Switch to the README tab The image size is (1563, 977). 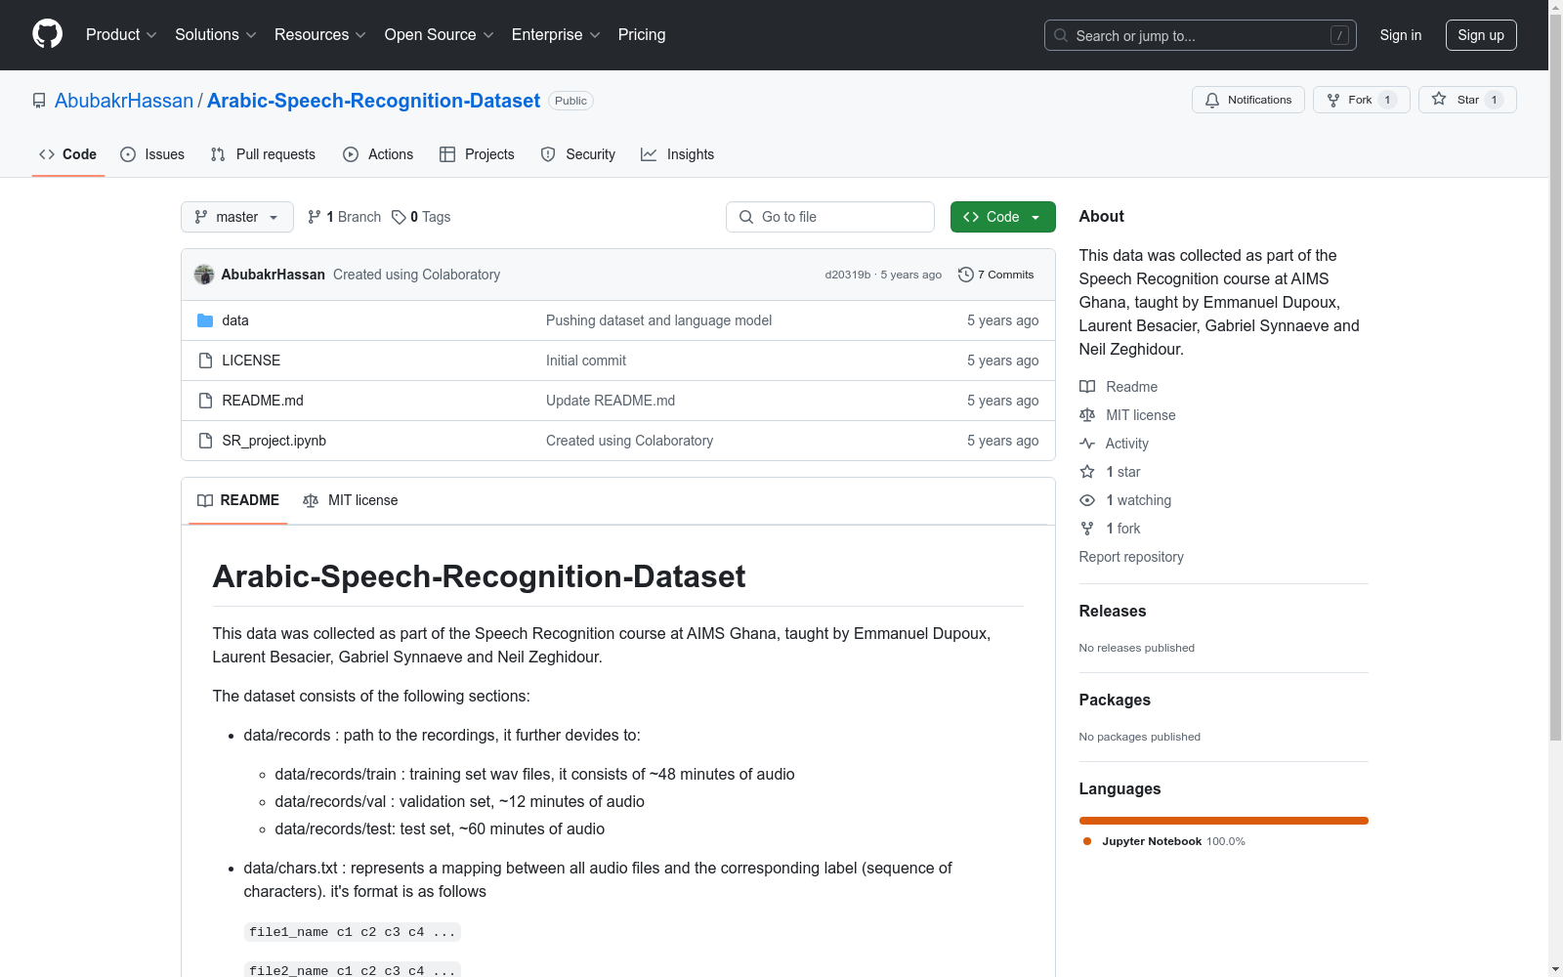pos(238,500)
